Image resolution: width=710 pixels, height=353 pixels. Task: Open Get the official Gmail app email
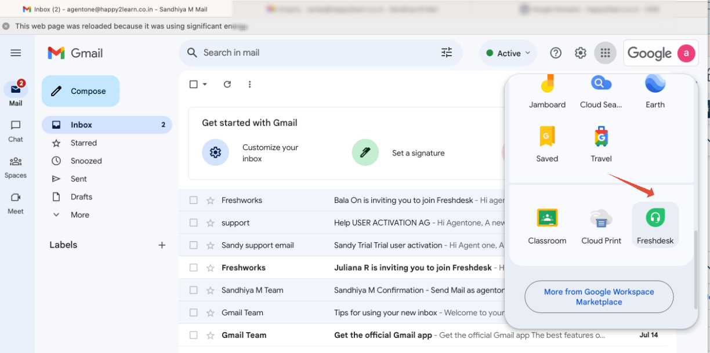click(423, 335)
